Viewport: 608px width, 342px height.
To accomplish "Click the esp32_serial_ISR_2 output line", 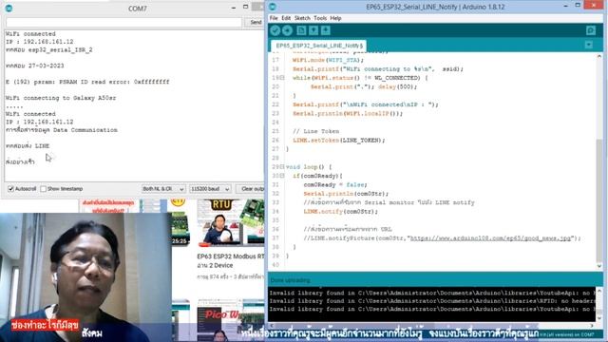I will [48, 50].
